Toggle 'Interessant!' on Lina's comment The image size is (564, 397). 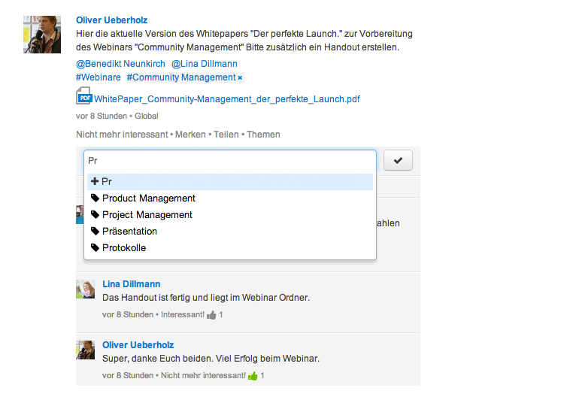[x=183, y=314]
